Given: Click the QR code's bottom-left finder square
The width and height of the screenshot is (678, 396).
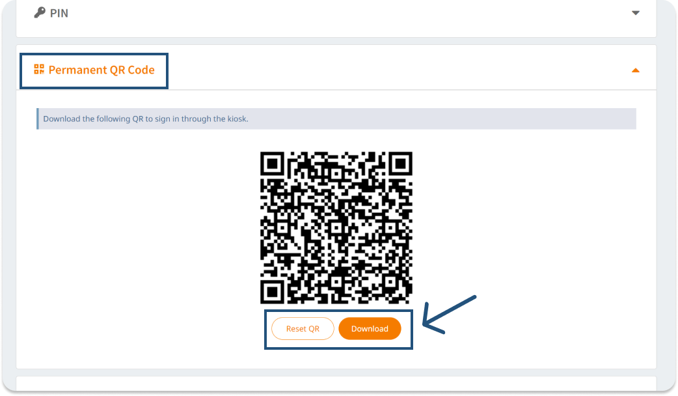Looking at the screenshot, I should (x=273, y=292).
